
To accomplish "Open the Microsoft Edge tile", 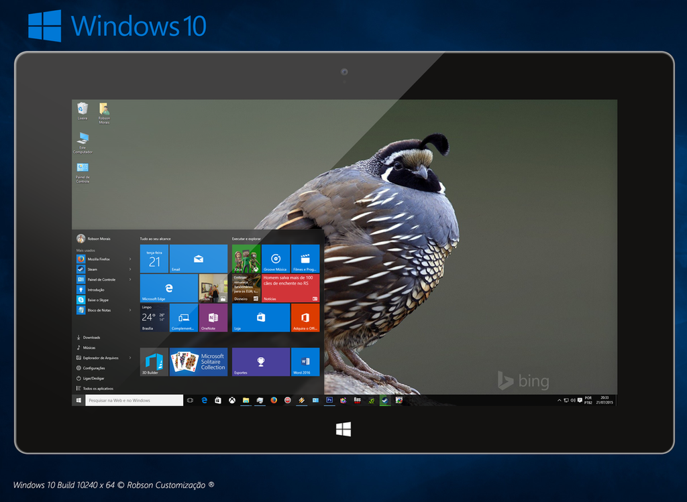I will tap(168, 288).
